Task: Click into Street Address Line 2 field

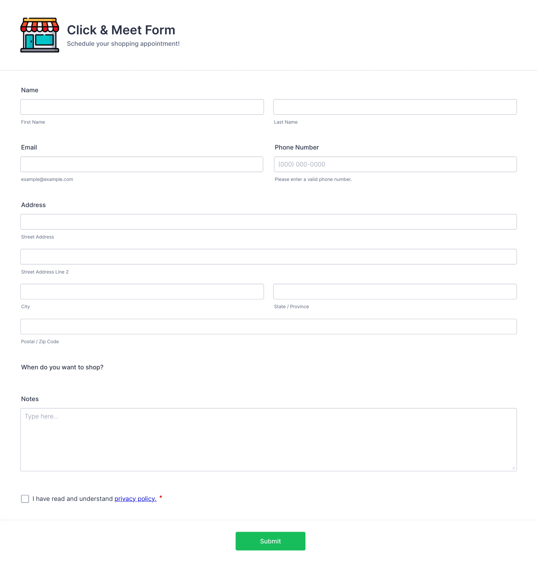Action: (x=268, y=257)
